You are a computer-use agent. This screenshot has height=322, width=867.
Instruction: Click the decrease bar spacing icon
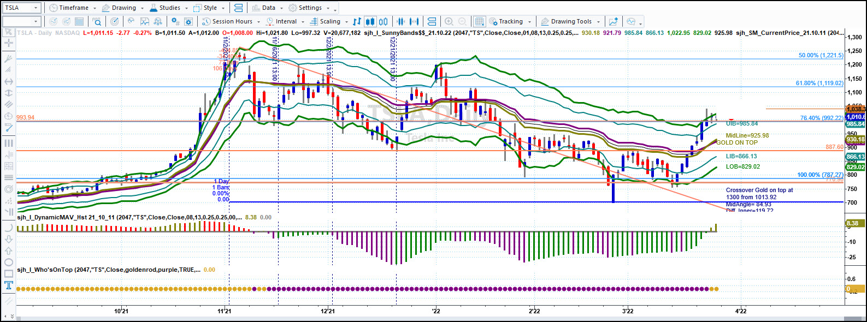coord(401,21)
